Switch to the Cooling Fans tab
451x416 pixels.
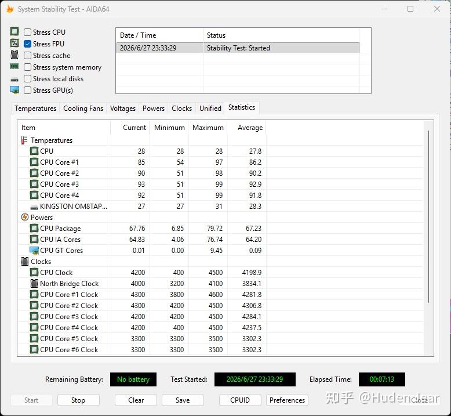pyautogui.click(x=83, y=108)
